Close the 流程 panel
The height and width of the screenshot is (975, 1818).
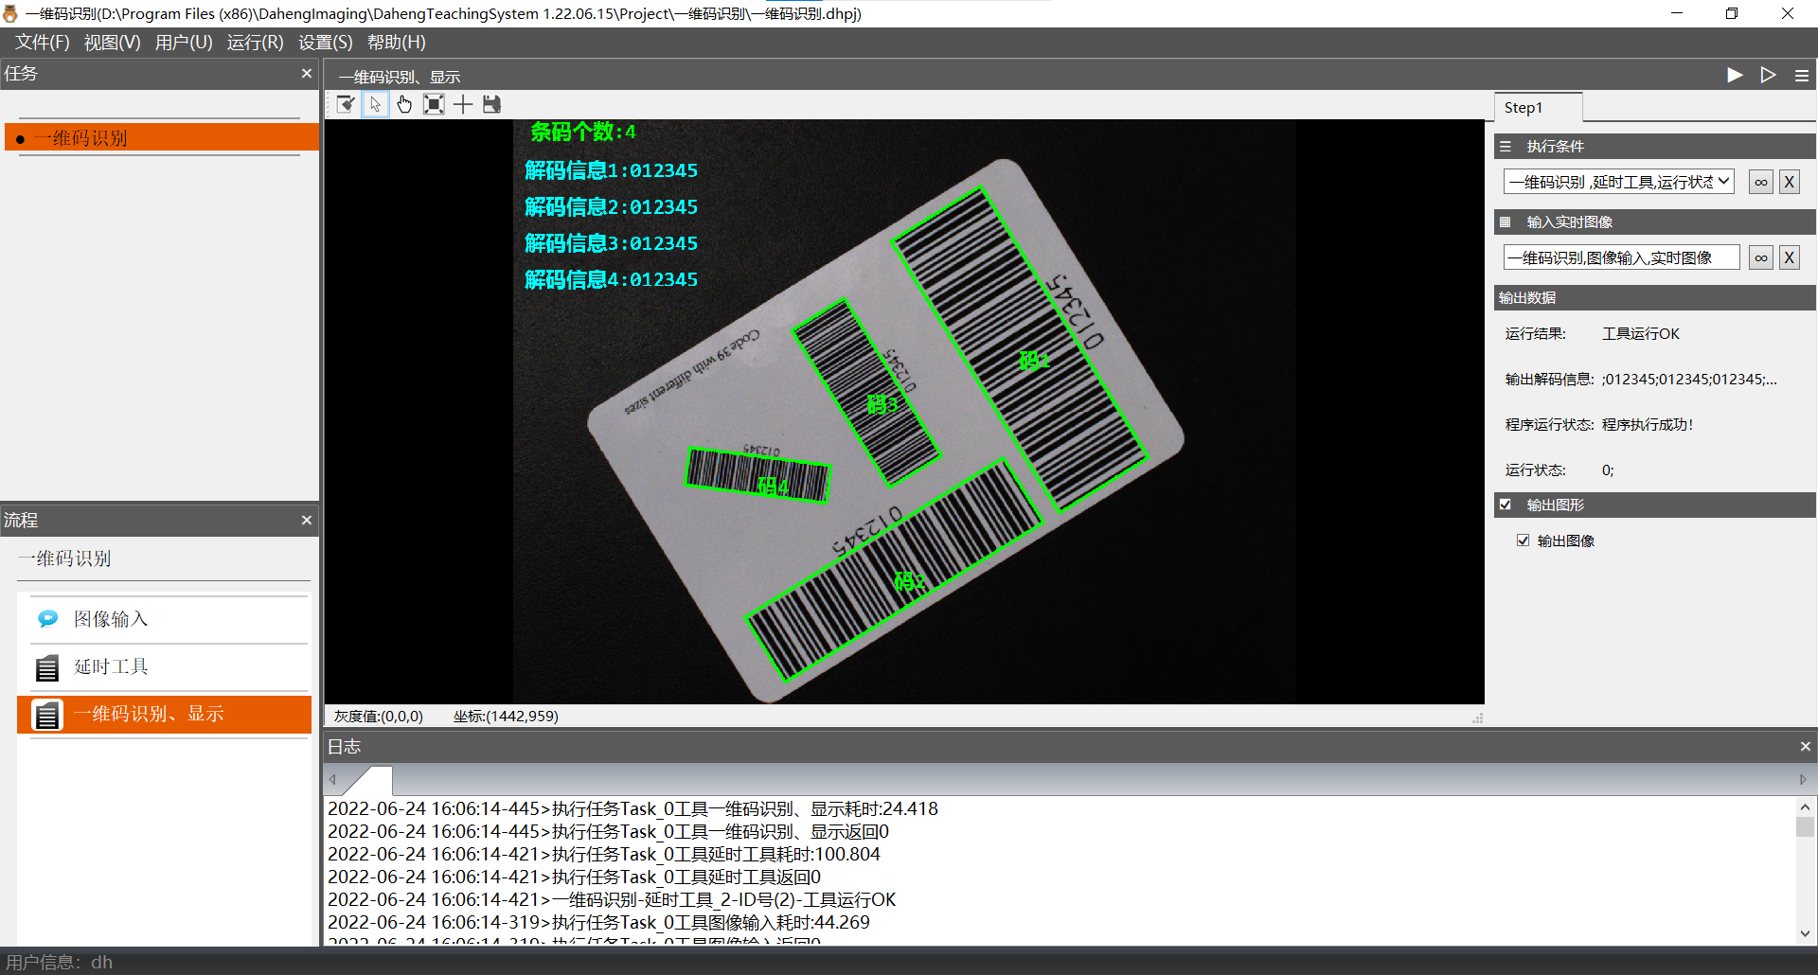point(307,521)
